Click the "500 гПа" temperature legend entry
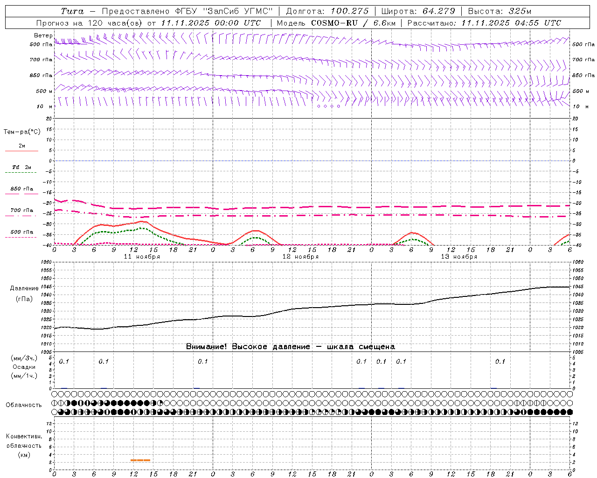The width and height of the screenshot is (597, 478). pyautogui.click(x=22, y=232)
